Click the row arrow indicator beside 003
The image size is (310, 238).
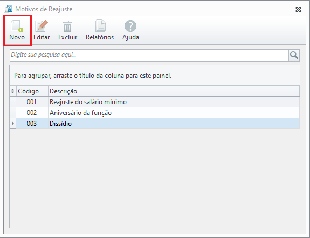click(x=13, y=124)
